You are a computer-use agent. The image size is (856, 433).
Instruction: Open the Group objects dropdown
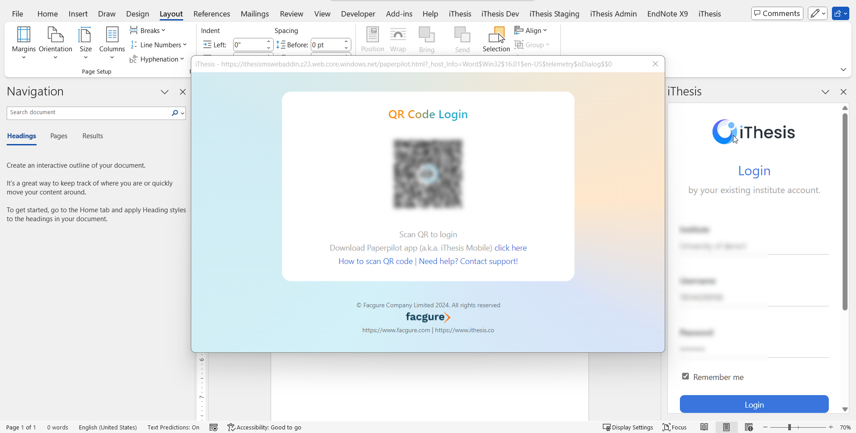coord(532,45)
